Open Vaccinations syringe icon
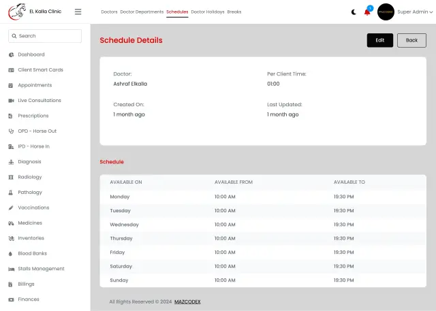Viewport: 436px width, 311px height. pos(11,208)
